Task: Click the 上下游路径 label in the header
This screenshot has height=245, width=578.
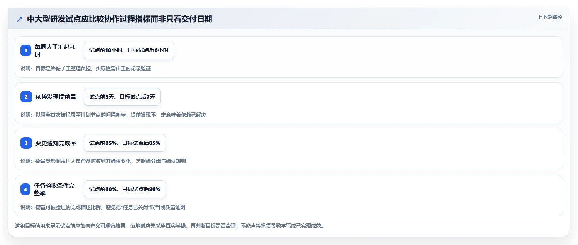Action: click(x=549, y=17)
